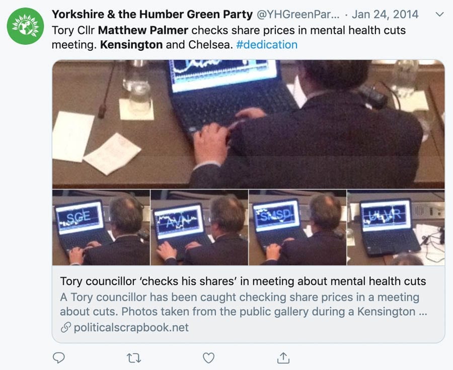The width and height of the screenshot is (453, 370).
Task: Click the reply speech bubble icon
Action: point(59,358)
